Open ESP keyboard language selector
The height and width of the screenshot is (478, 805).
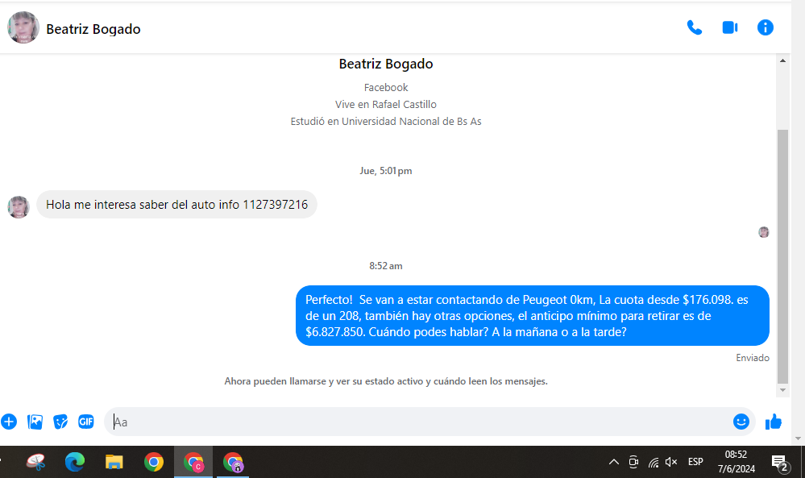[x=695, y=462]
